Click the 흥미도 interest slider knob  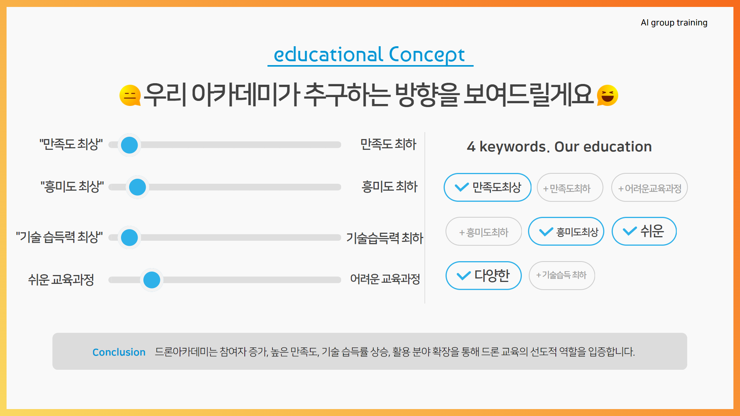point(138,187)
